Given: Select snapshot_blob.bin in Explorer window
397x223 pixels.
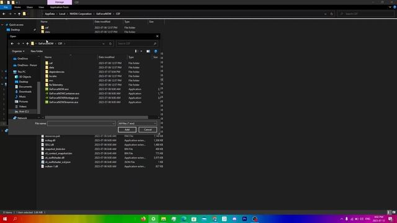Looking at the screenshot, I should pyautogui.click(x=55, y=149).
